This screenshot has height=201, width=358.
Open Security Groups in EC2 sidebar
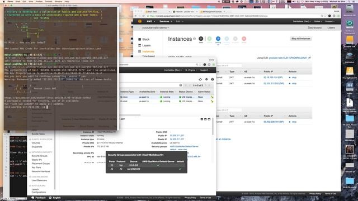click(x=40, y=156)
